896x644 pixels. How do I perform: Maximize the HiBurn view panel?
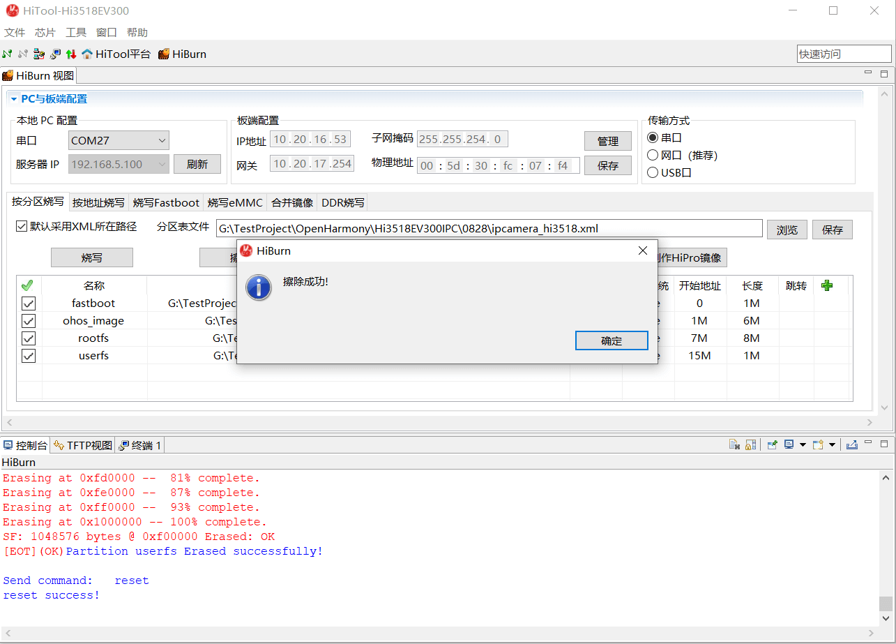(x=884, y=73)
